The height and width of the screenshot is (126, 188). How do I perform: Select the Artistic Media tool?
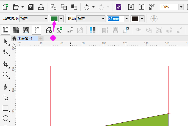point(6,98)
